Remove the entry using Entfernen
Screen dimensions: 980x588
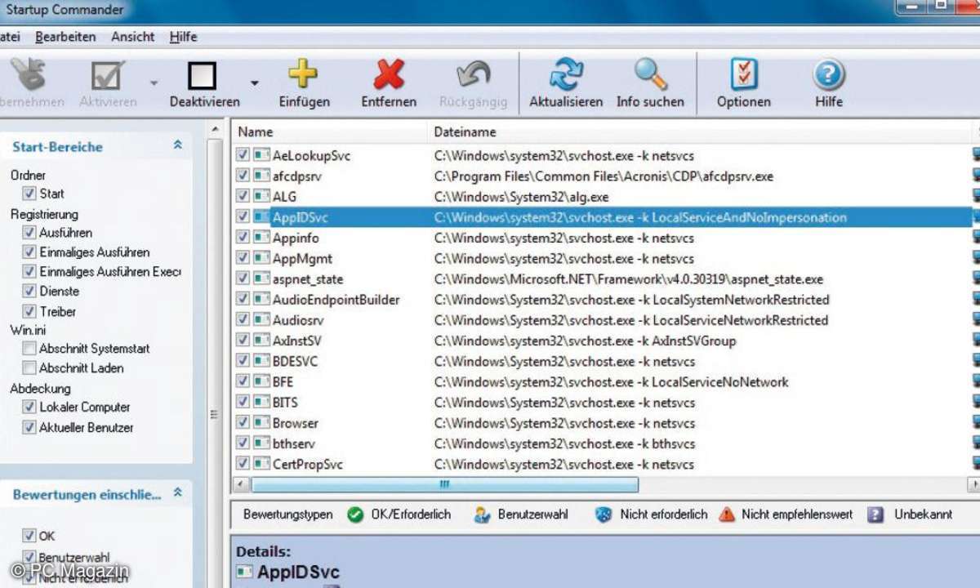point(389,74)
